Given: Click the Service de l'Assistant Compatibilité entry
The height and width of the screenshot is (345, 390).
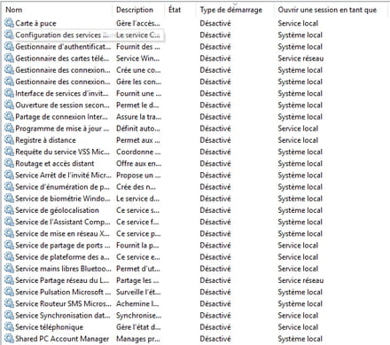Looking at the screenshot, I should pos(63,222).
